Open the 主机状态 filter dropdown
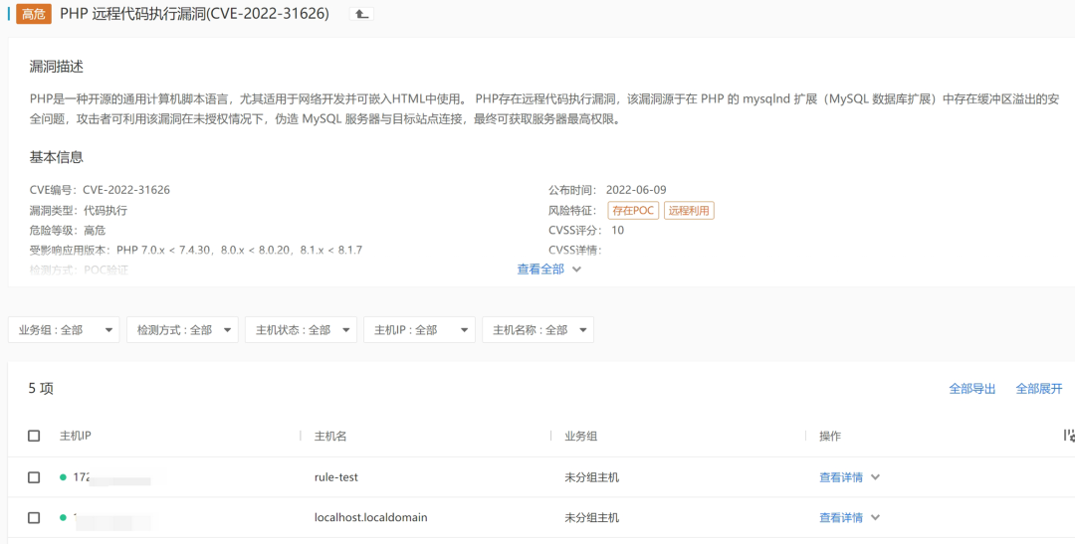 (301, 329)
